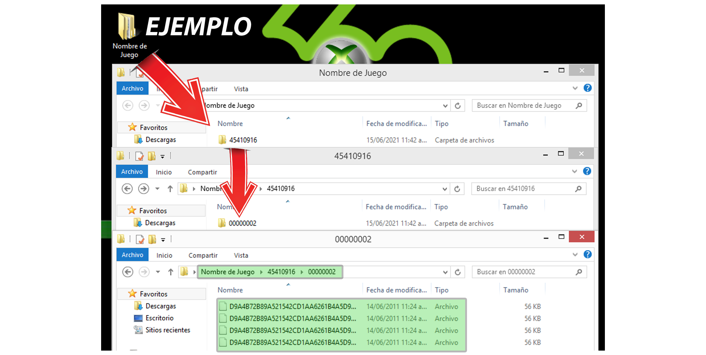Switch to Inicio tab in the 00000002 window
Image resolution: width=706 pixels, height=355 pixels.
pyautogui.click(x=164, y=255)
